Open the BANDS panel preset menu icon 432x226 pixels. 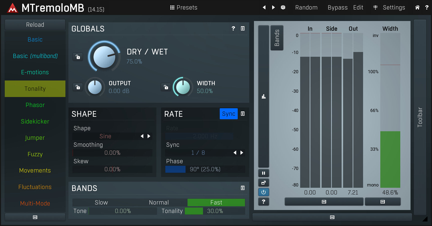[x=242, y=188]
